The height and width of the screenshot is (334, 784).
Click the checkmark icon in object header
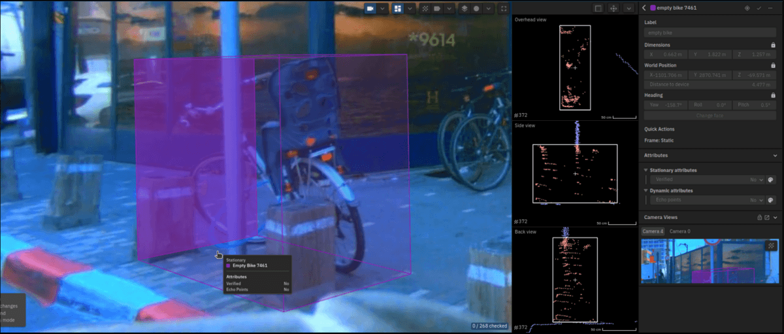pyautogui.click(x=759, y=8)
